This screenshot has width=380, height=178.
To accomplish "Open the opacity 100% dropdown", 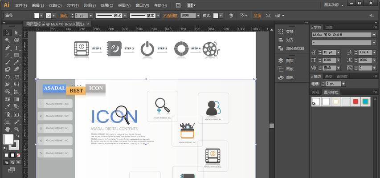I will [198, 16].
